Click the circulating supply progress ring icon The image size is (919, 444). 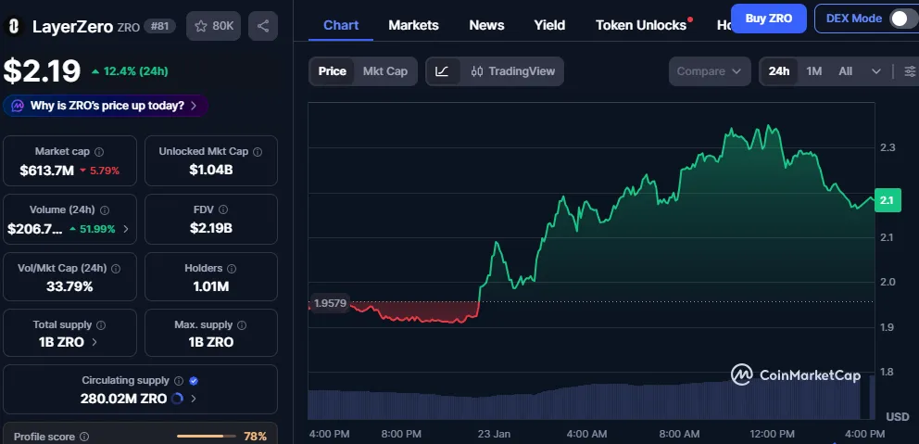click(177, 399)
